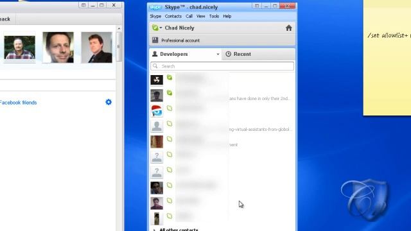
Task: Click the green status icon beside Chad Nicely
Action: click(155, 28)
